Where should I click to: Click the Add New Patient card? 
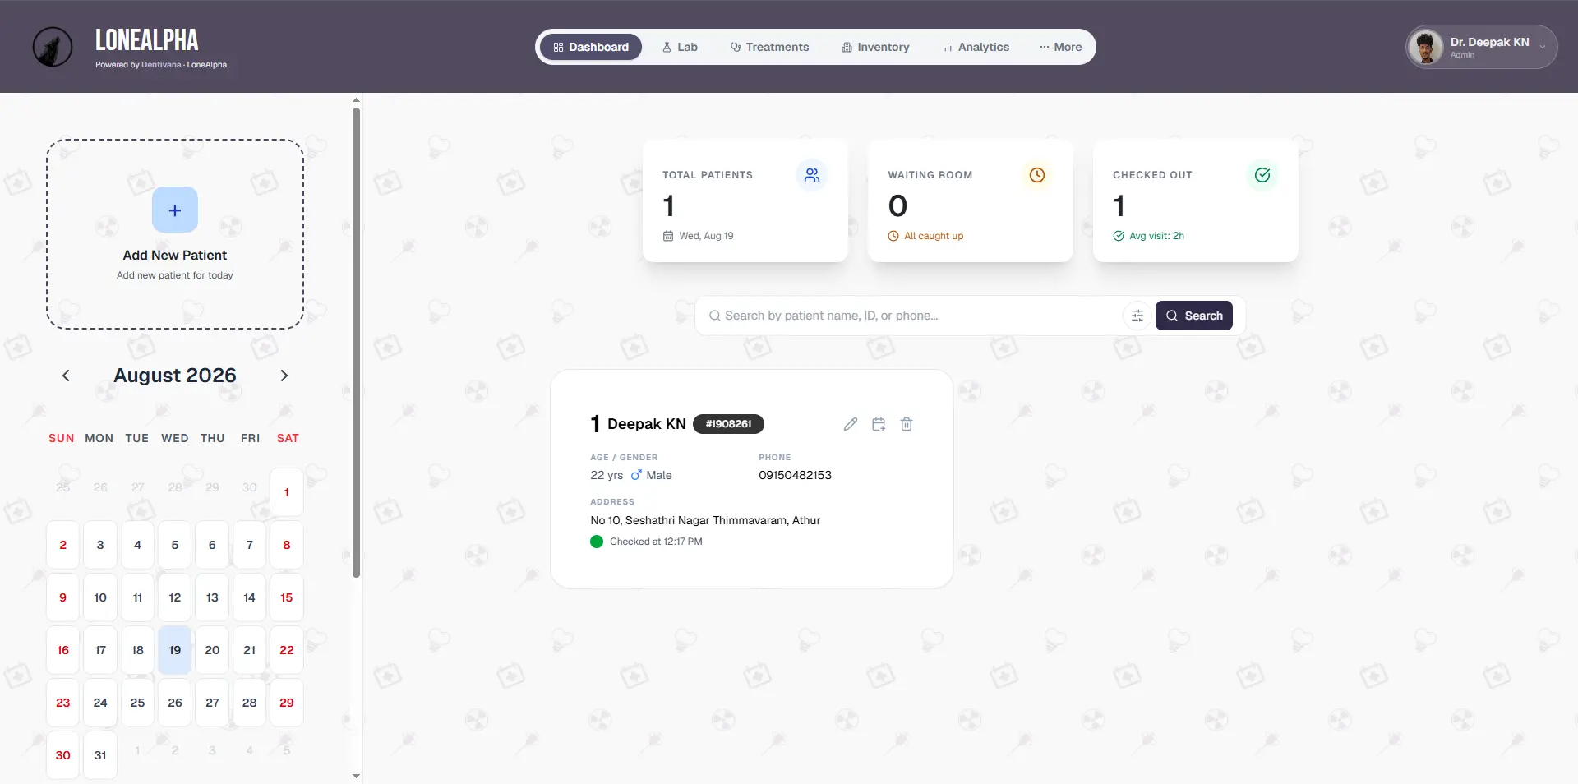(175, 234)
